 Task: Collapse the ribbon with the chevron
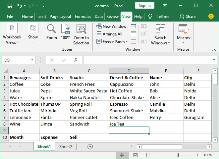tap(214, 50)
